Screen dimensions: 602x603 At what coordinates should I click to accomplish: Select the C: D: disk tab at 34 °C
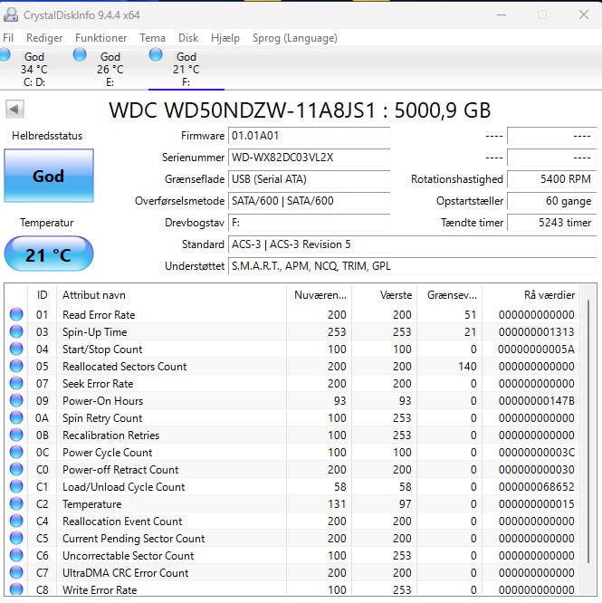click(34, 69)
